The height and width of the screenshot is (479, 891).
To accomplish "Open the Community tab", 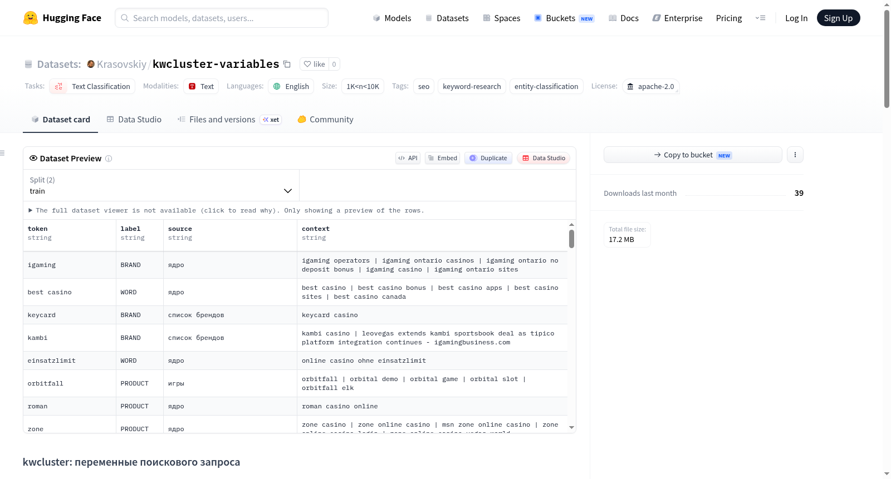I will [x=325, y=120].
